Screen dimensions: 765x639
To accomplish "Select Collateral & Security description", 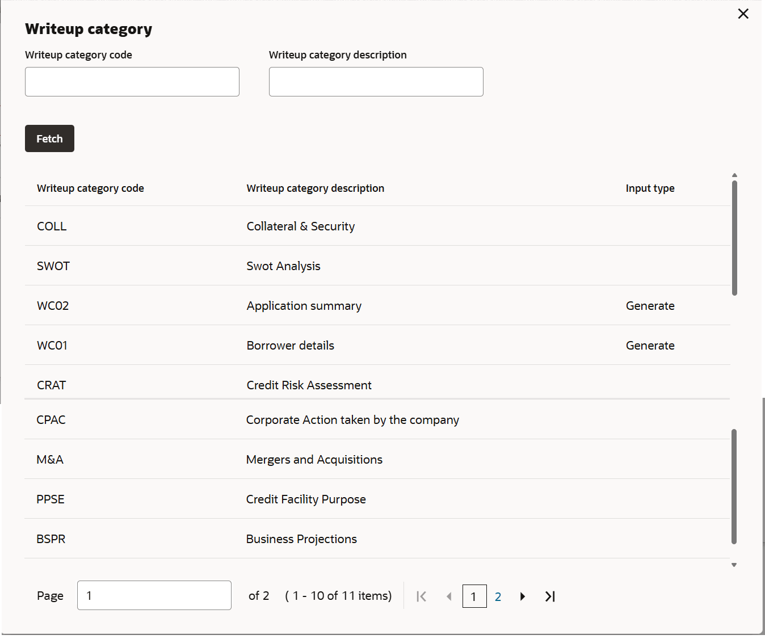I will pyautogui.click(x=301, y=226).
